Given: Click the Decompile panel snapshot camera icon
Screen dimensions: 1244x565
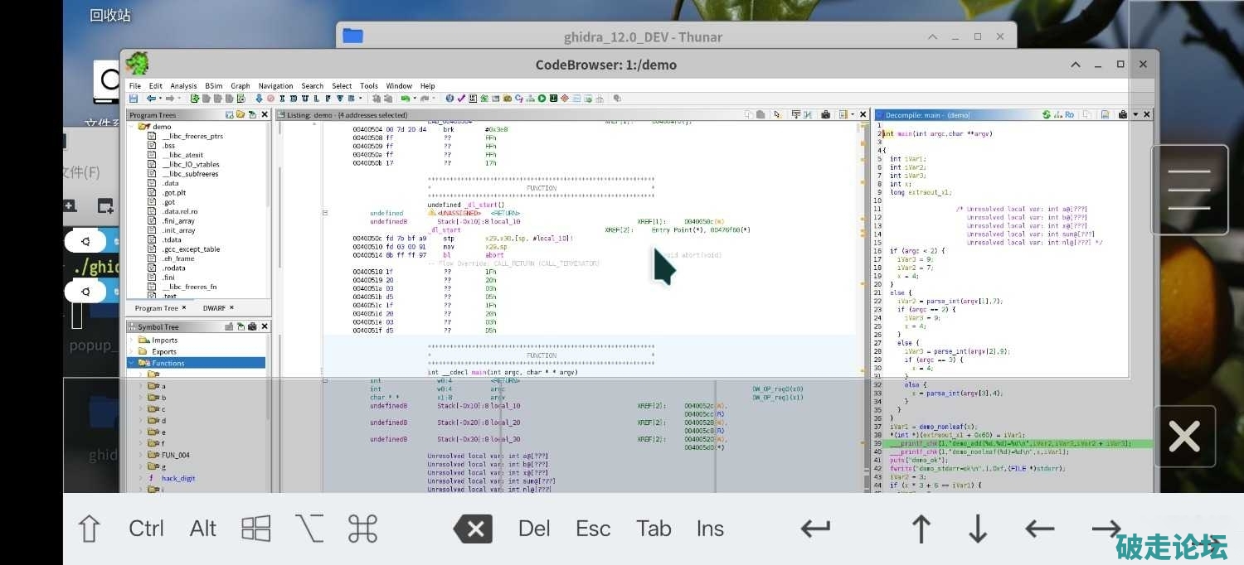Looking at the screenshot, I should (1122, 115).
